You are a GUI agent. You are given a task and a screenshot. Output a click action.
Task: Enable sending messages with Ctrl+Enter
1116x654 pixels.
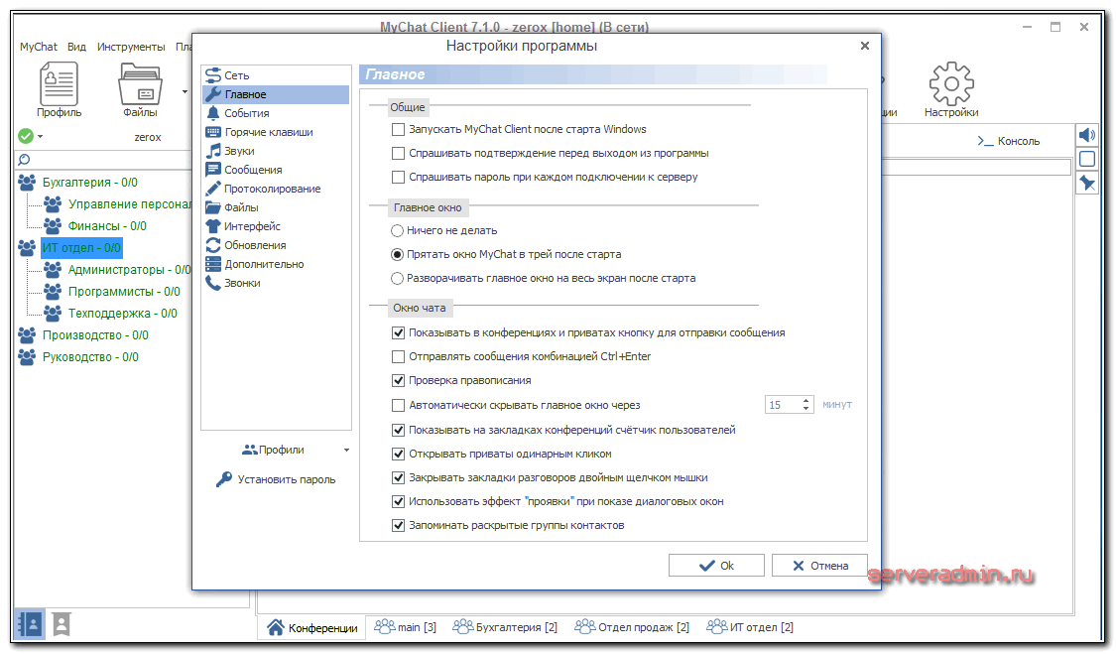(399, 356)
